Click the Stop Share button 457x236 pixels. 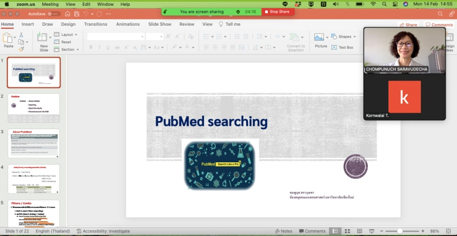pos(278,11)
